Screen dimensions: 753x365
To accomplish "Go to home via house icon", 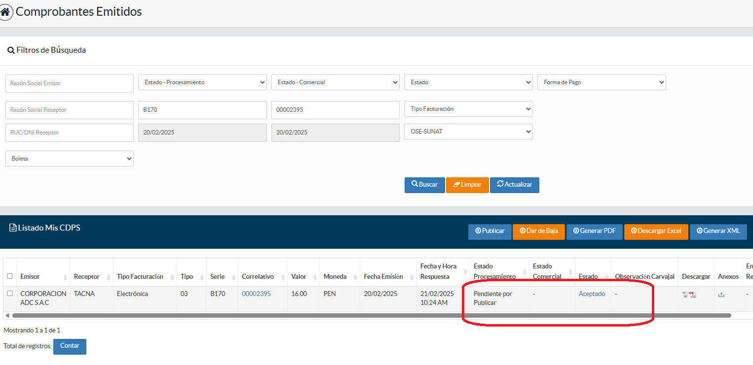I will point(5,12).
